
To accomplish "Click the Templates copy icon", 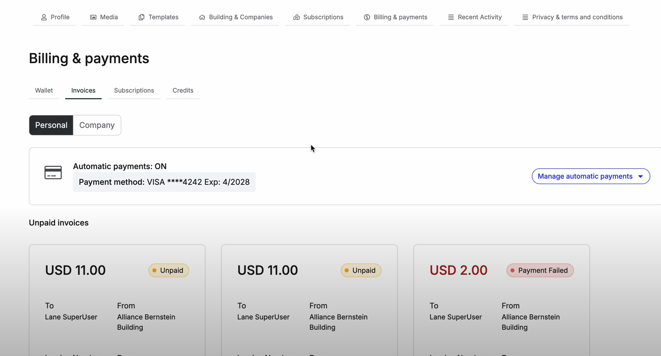I will tap(141, 17).
